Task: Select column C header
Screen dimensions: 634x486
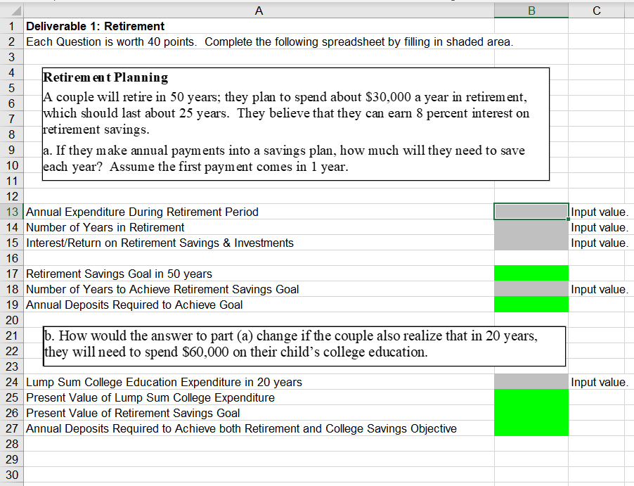Action: (596, 10)
